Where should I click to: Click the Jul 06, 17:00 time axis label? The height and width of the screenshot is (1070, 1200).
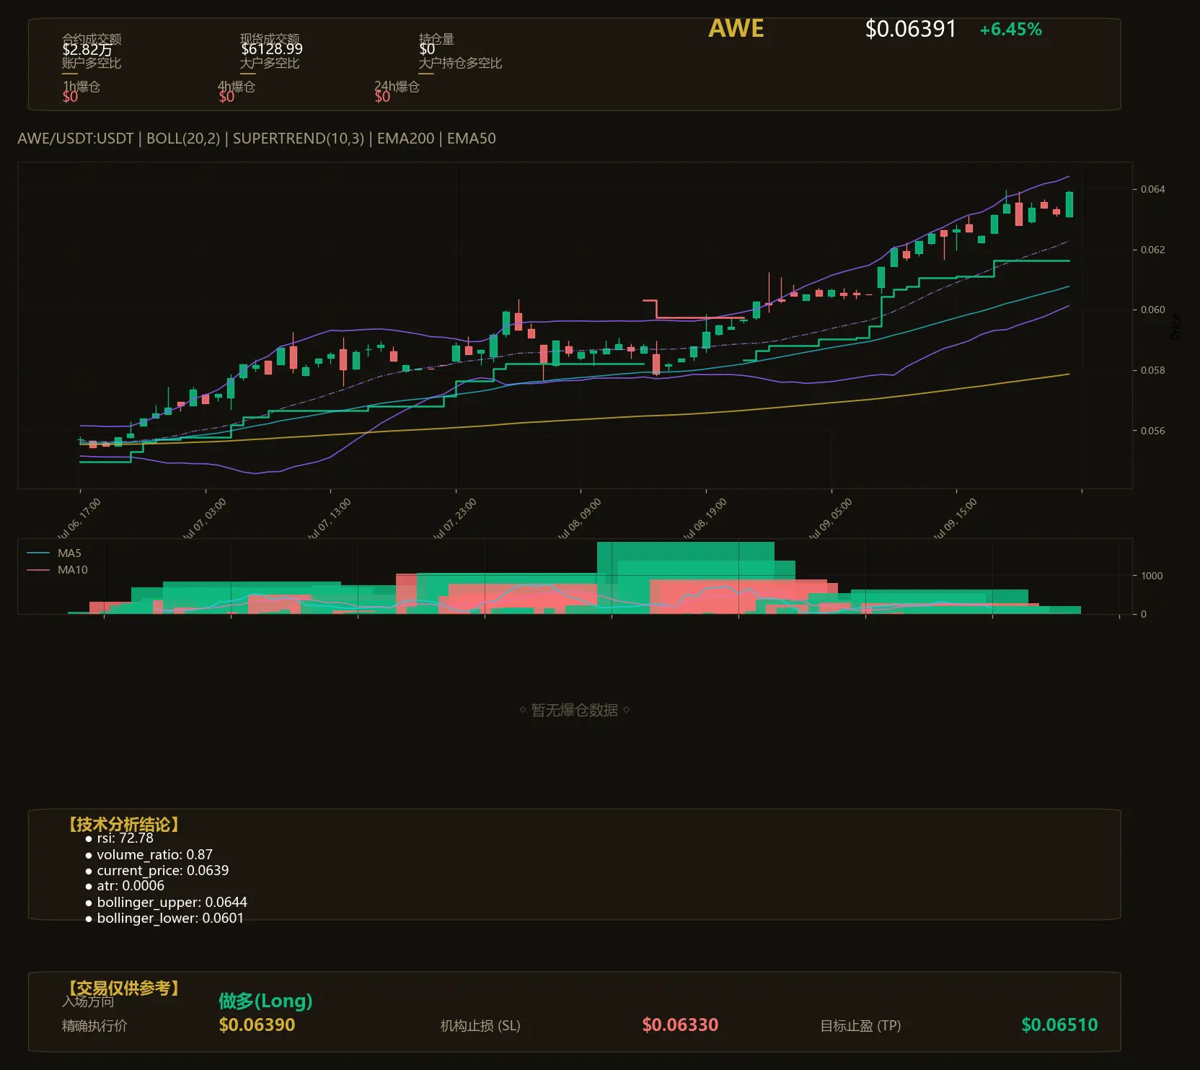79,518
